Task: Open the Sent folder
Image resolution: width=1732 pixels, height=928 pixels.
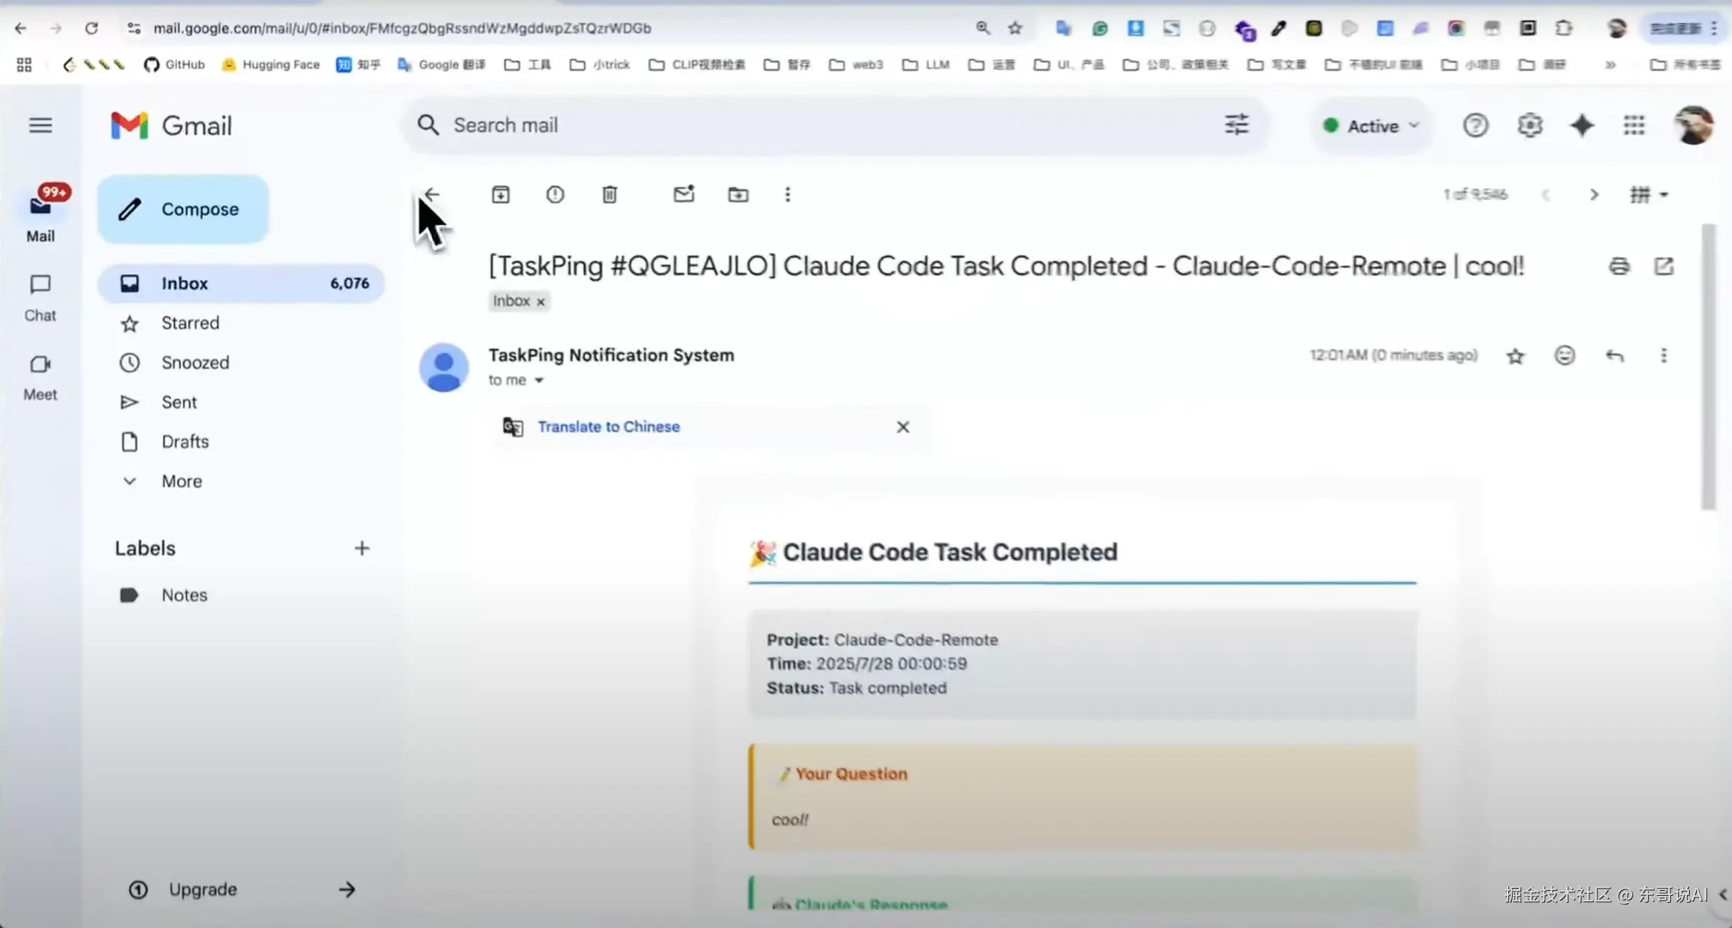Action: click(x=179, y=402)
